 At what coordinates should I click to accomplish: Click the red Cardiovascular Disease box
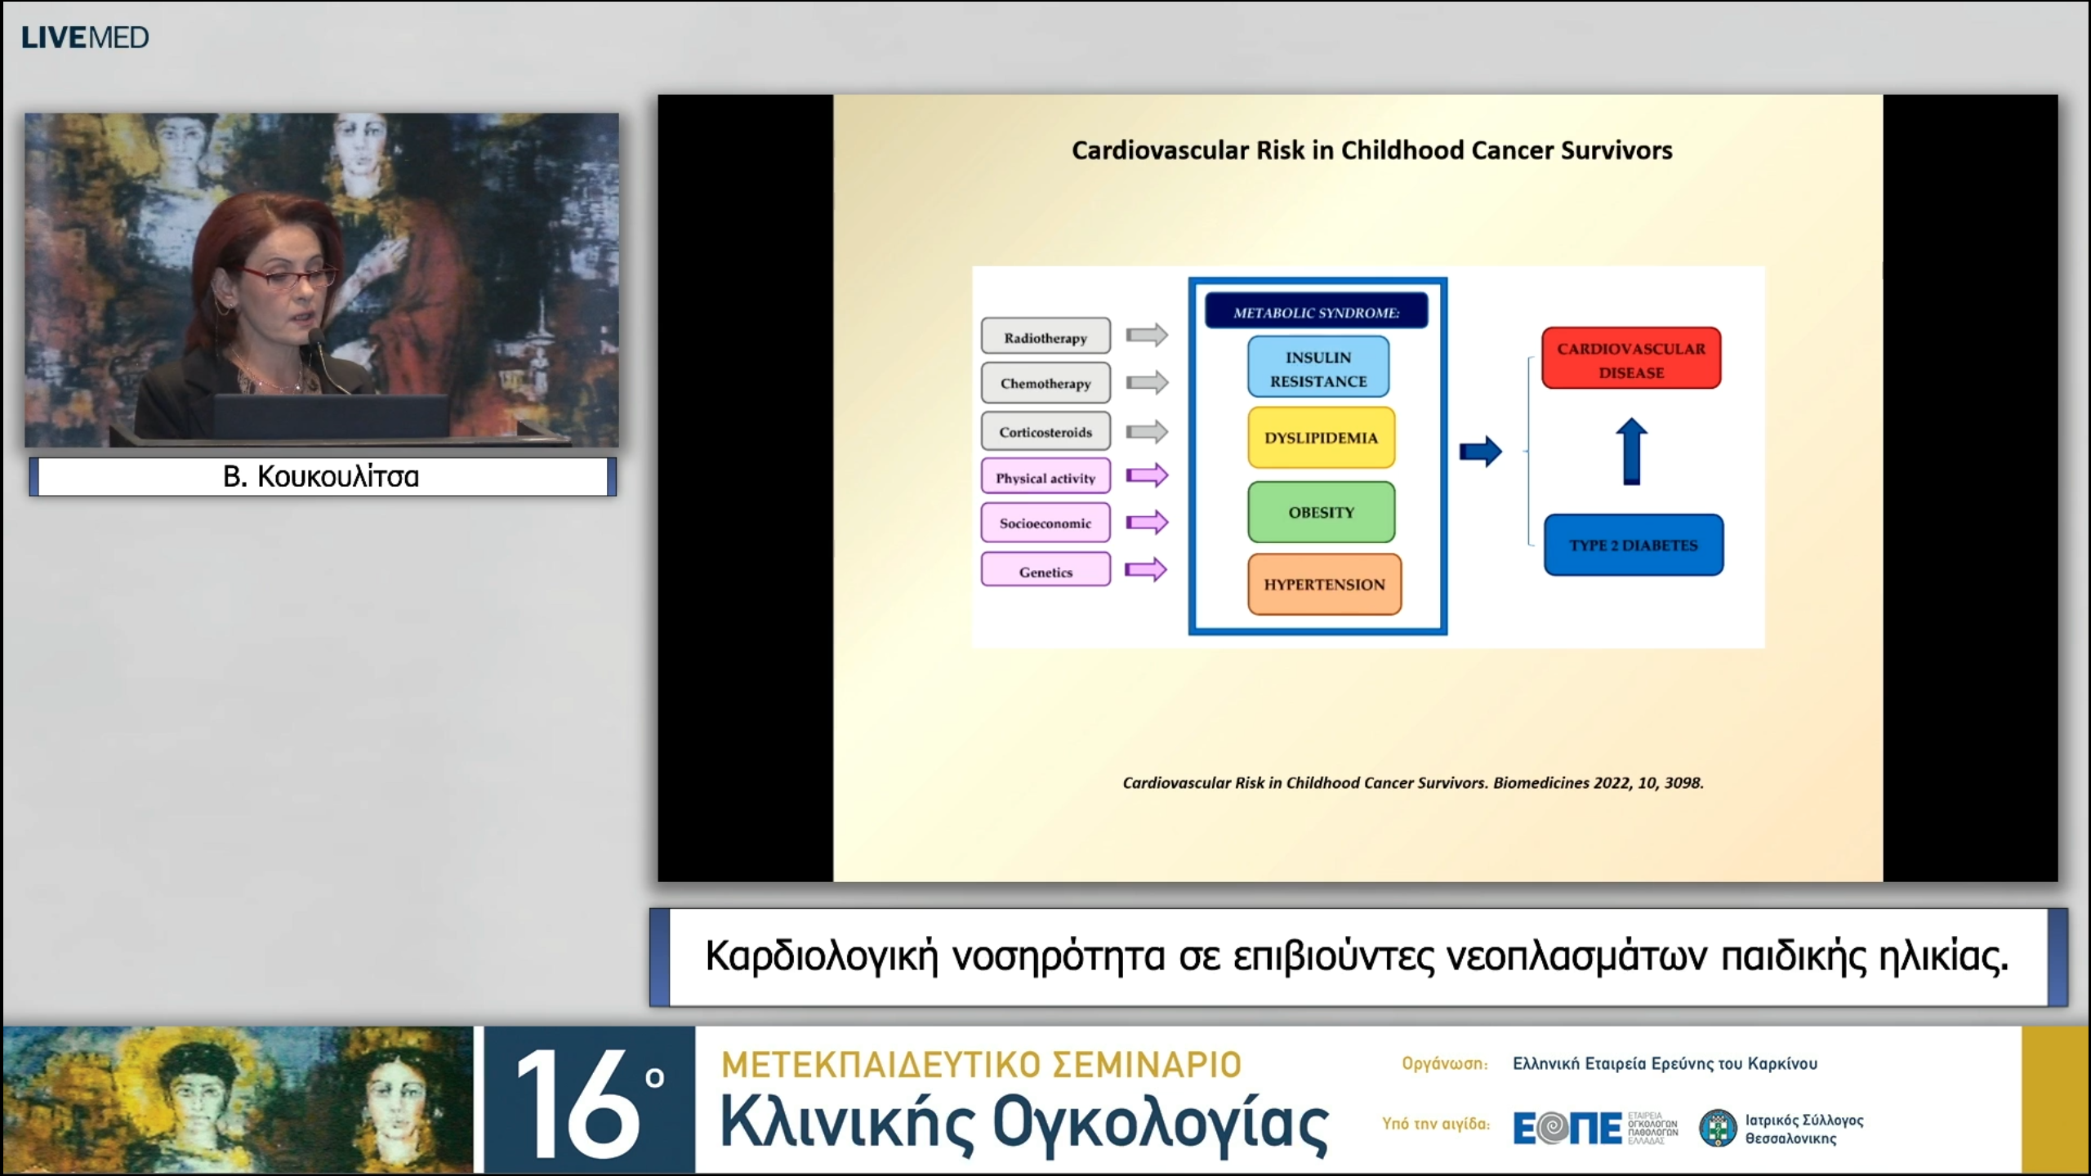pyautogui.click(x=1631, y=359)
